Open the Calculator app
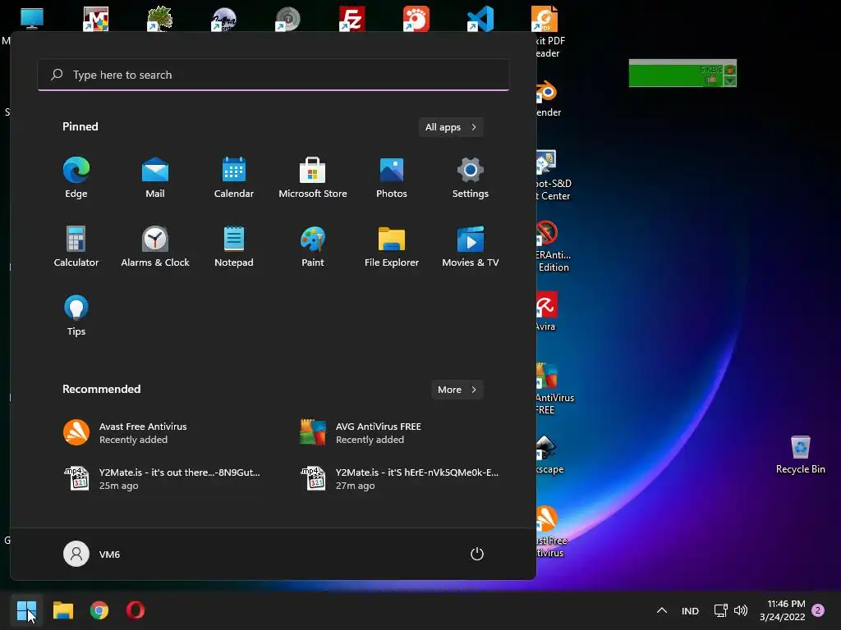841x630 pixels. [x=76, y=247]
